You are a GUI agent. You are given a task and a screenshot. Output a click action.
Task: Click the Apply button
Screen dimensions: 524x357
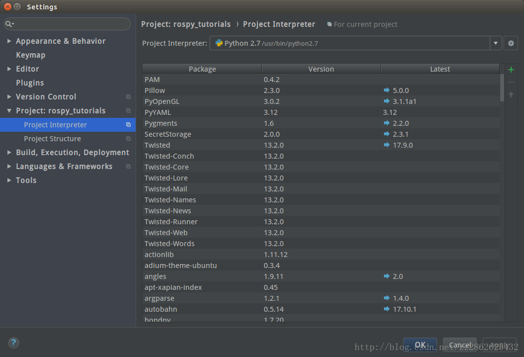(x=499, y=345)
